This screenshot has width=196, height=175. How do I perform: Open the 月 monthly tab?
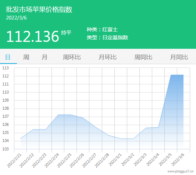[44, 57]
